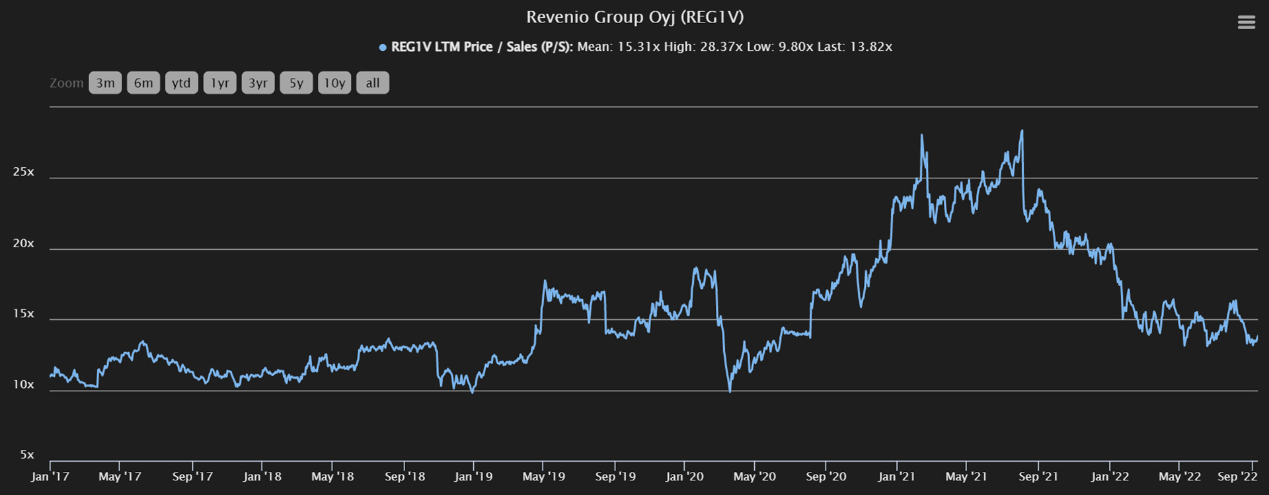Click the 10x y-axis label
The width and height of the screenshot is (1269, 495).
coord(23,385)
